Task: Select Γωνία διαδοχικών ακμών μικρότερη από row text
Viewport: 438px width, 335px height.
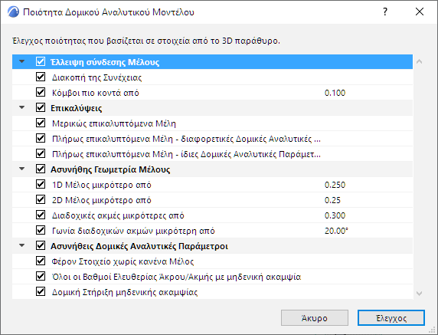Action: pyautogui.click(x=133, y=231)
